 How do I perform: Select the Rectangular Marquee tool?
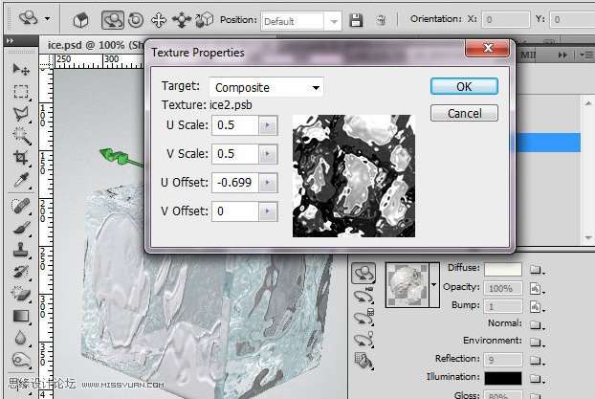20,92
